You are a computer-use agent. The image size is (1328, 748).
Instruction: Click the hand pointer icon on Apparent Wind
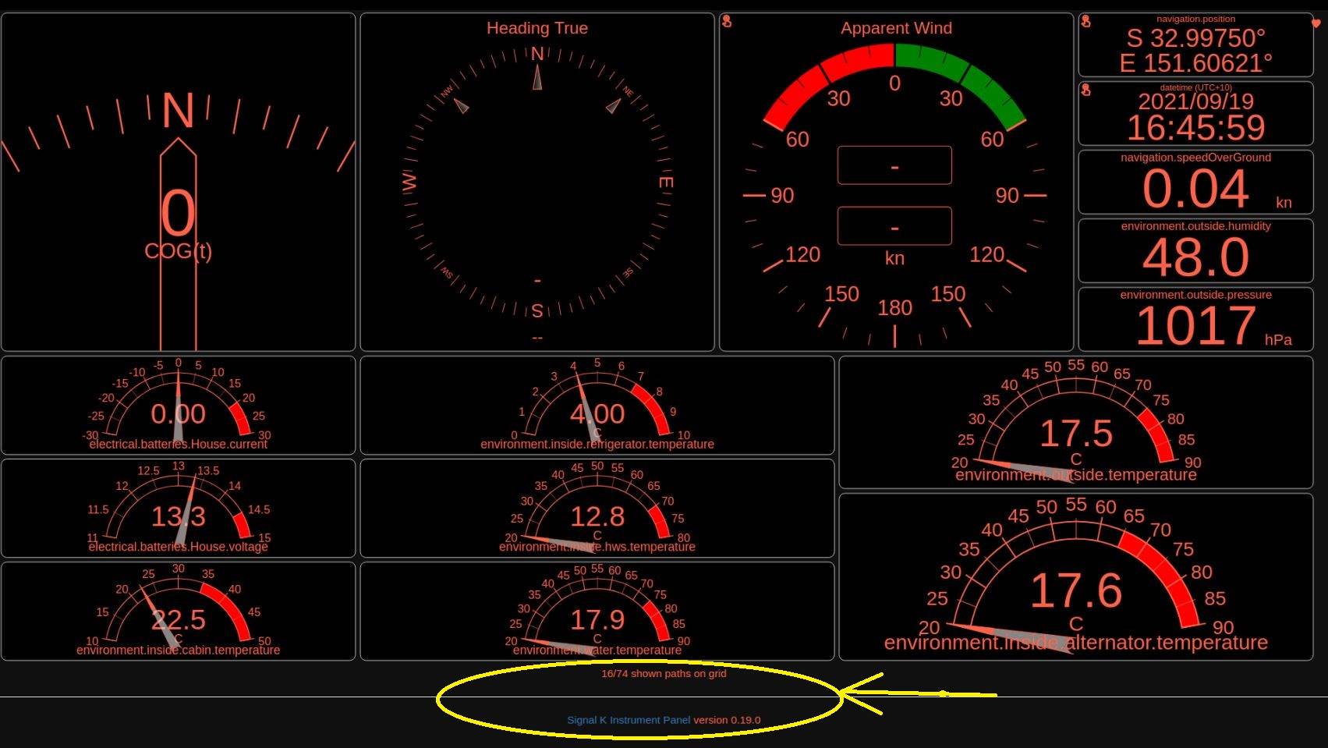727,21
